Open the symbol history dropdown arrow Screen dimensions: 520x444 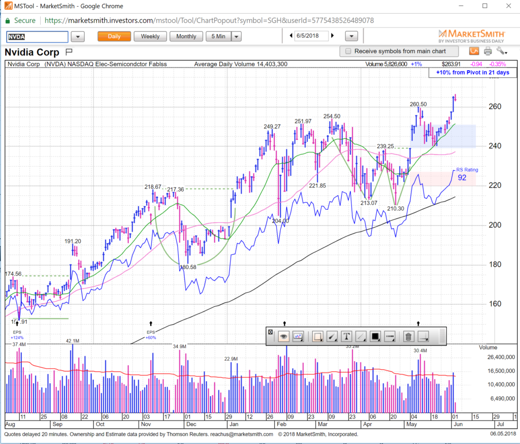78,37
